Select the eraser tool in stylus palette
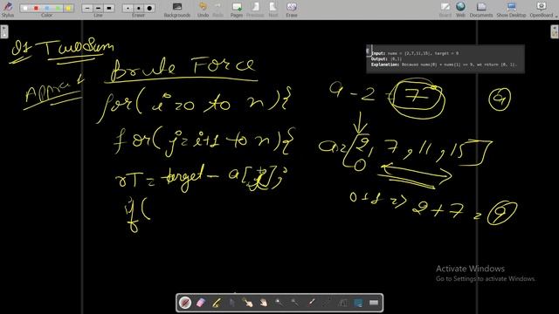The width and height of the screenshot is (559, 314). 201,303
